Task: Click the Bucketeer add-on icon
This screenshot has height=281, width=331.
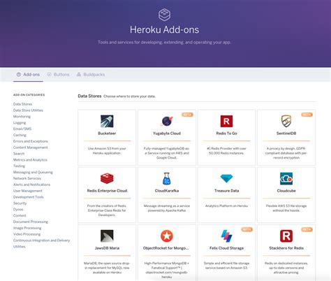Action: tap(107, 121)
